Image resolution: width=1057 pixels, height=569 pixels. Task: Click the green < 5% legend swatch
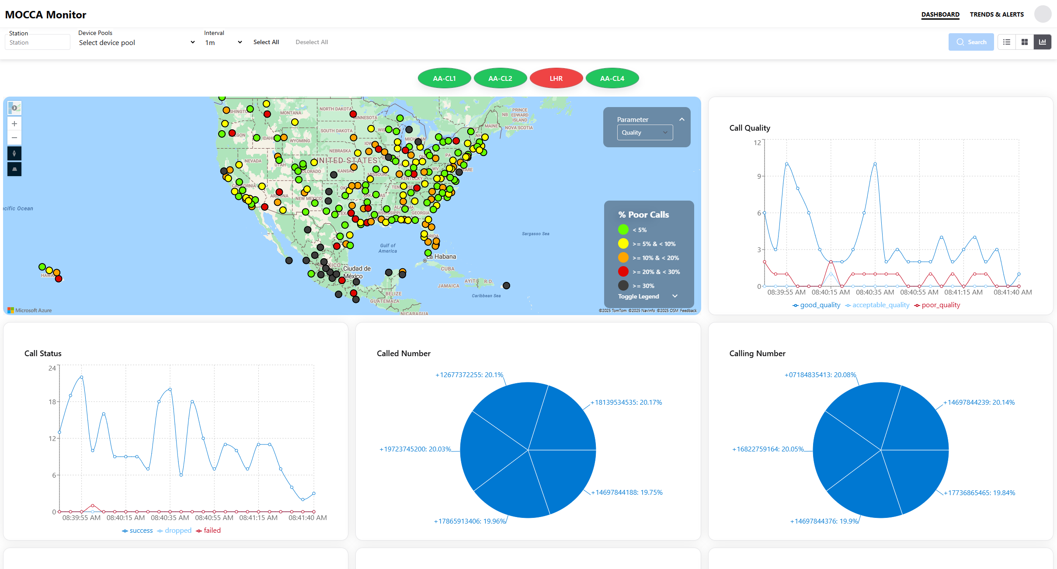coord(623,229)
